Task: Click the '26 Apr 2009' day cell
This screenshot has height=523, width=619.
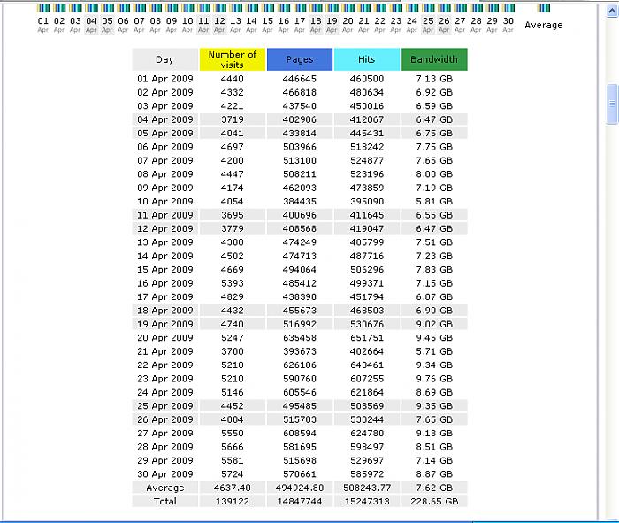Action: (165, 419)
